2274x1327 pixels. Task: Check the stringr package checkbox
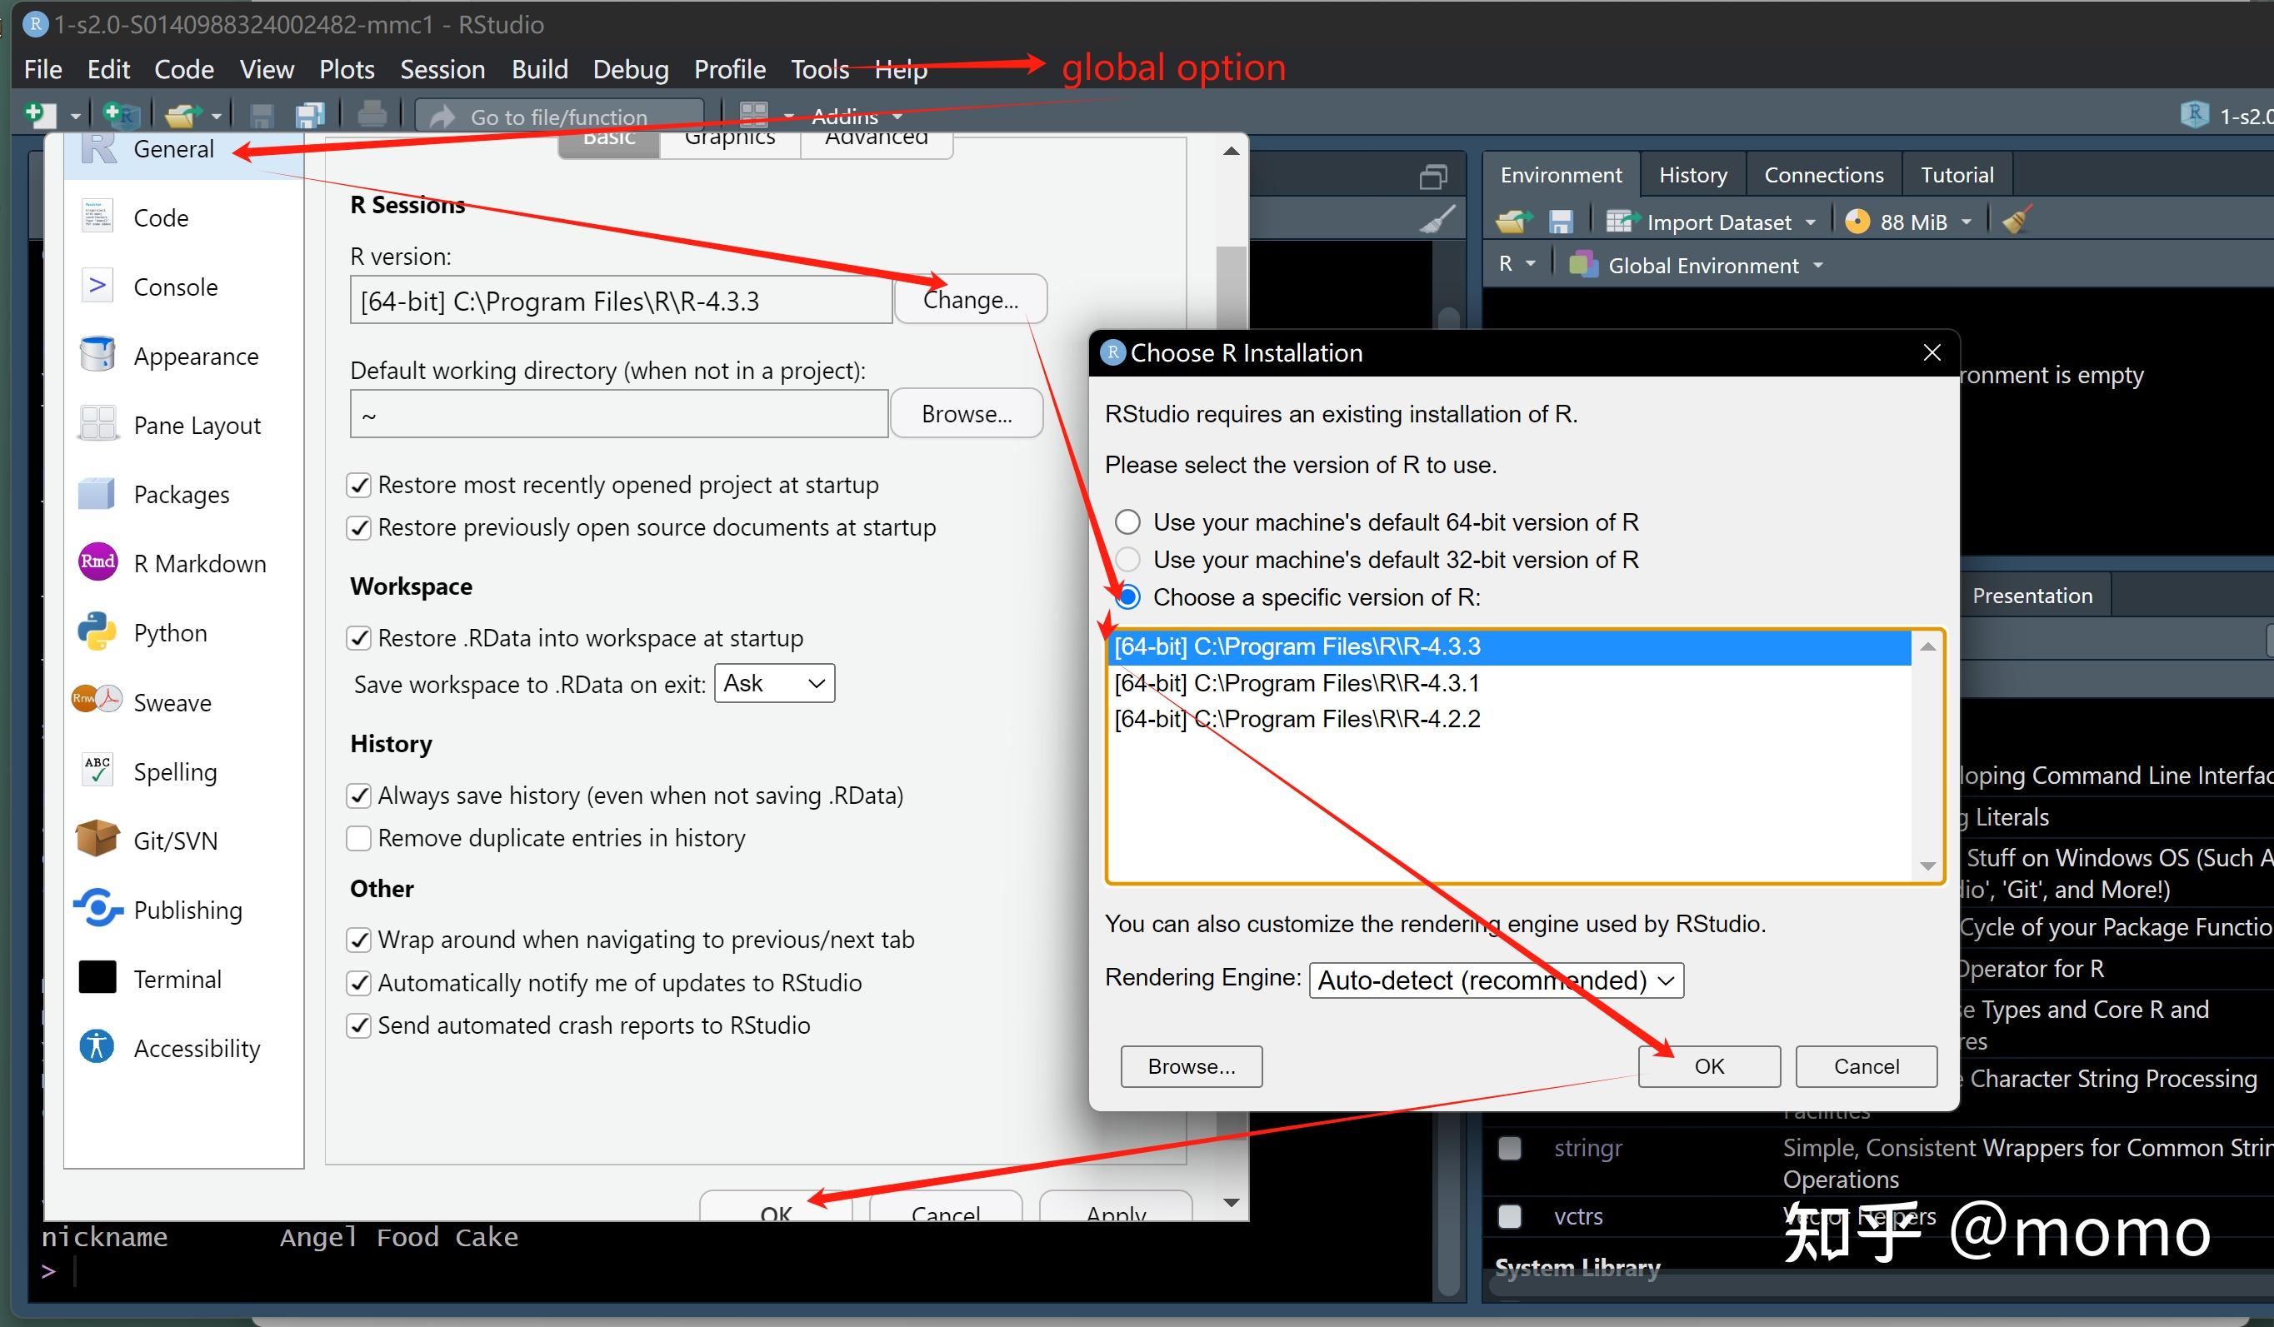coord(1510,1149)
